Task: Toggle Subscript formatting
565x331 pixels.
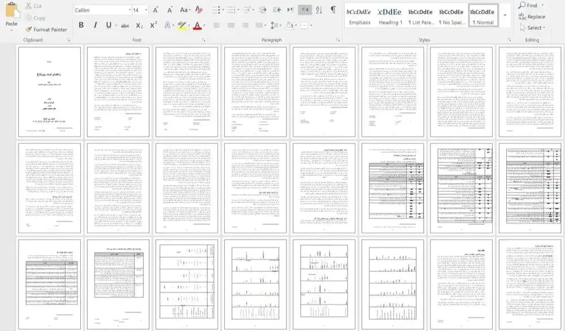Action: [x=139, y=25]
